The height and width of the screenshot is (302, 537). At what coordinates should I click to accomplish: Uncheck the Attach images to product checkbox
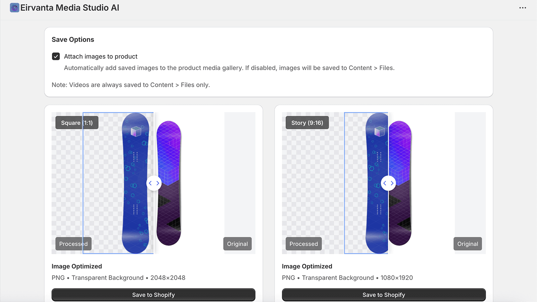coord(56,56)
